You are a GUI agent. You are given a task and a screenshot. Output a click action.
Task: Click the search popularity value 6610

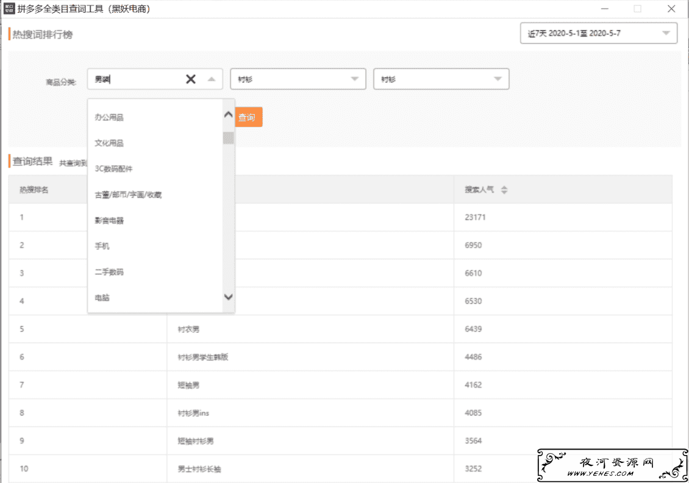pyautogui.click(x=473, y=273)
